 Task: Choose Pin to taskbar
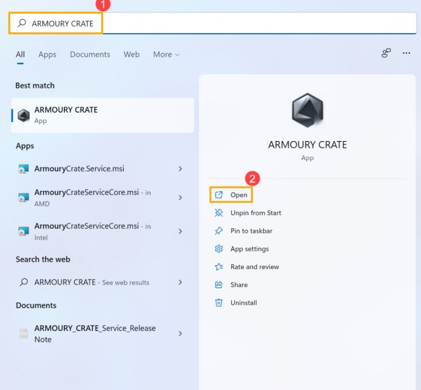[x=244, y=231]
